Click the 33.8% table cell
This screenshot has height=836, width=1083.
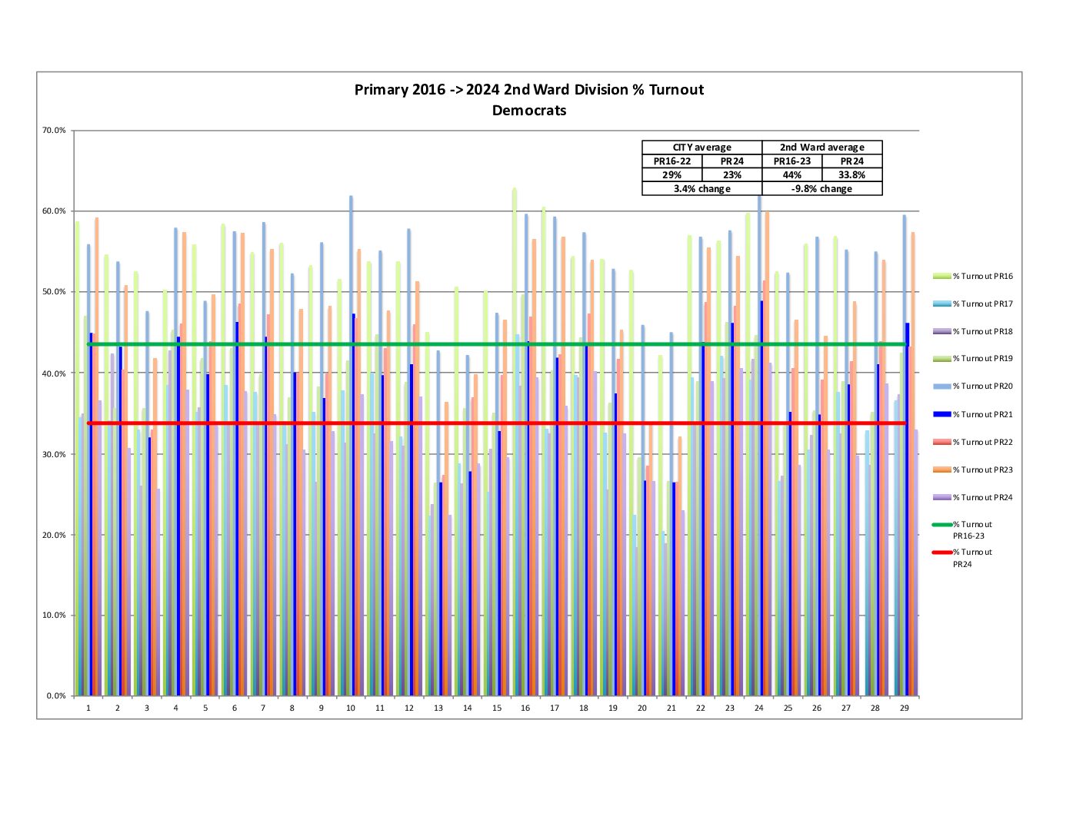(852, 175)
